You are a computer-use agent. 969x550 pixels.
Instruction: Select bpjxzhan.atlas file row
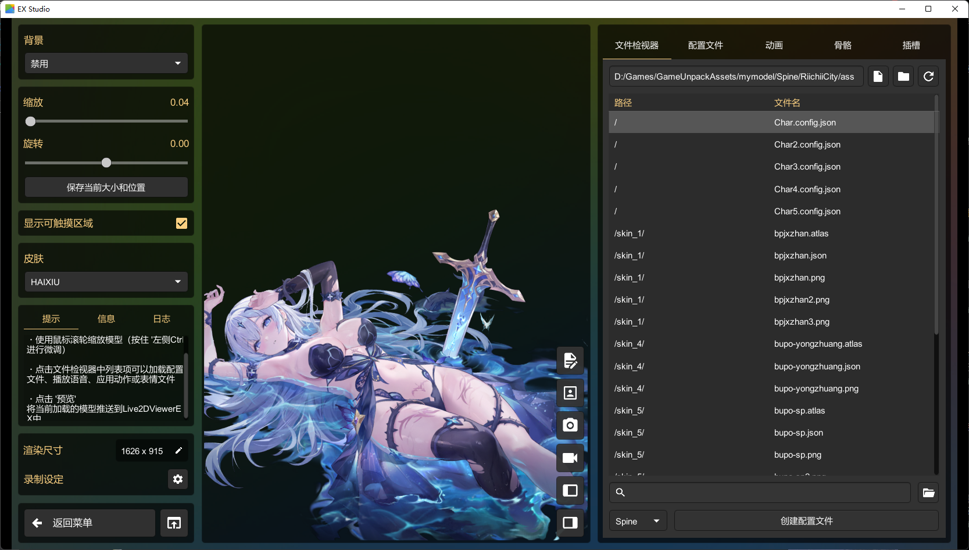point(771,233)
